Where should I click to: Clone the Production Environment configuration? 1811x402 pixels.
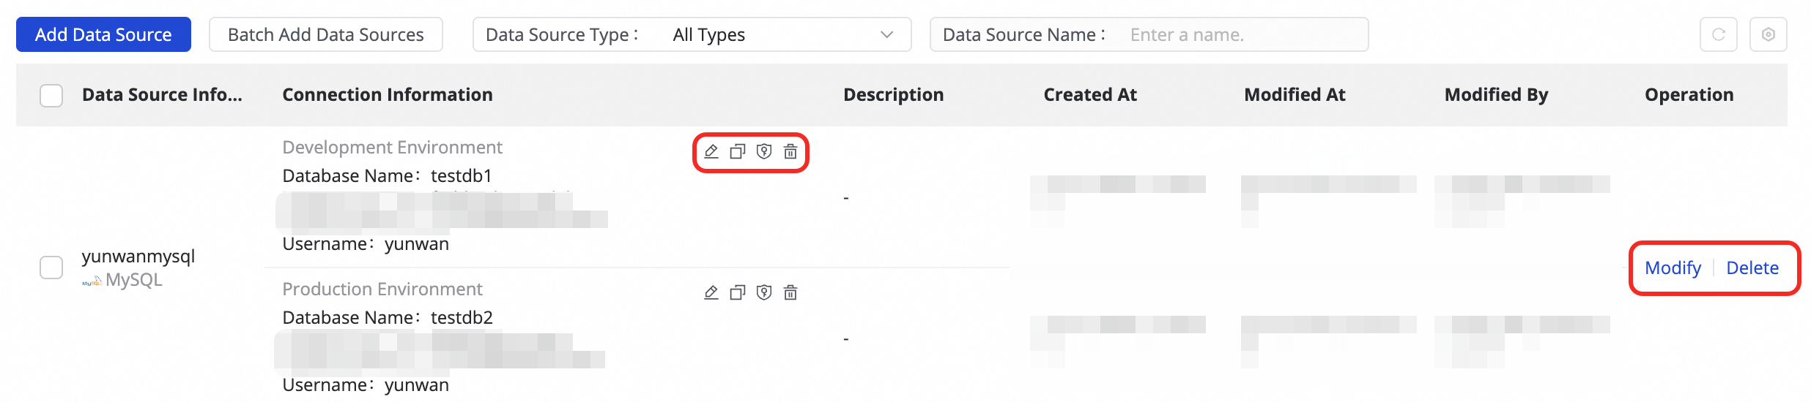(x=737, y=292)
